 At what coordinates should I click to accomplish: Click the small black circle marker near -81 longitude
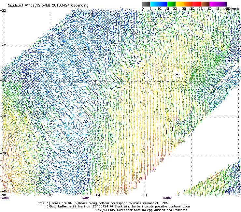pos(148,77)
